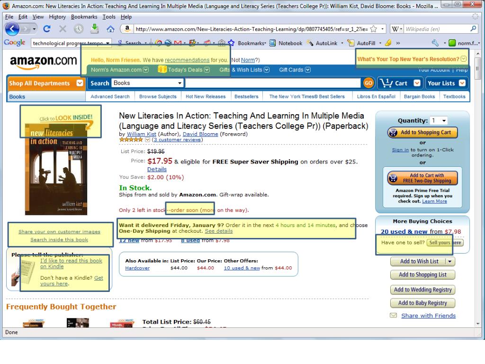Open the Edit menu

[23, 17]
